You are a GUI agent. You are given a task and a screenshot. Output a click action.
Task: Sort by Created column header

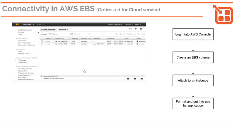click(111, 39)
